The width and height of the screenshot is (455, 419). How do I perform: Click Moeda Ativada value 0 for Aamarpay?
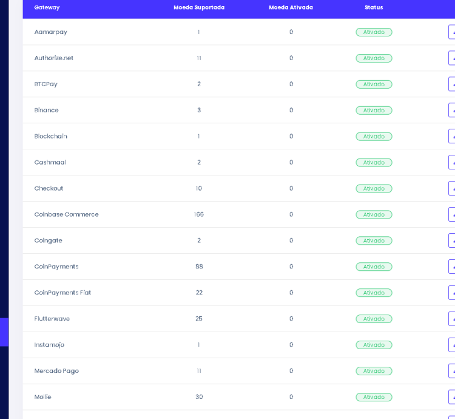291,32
